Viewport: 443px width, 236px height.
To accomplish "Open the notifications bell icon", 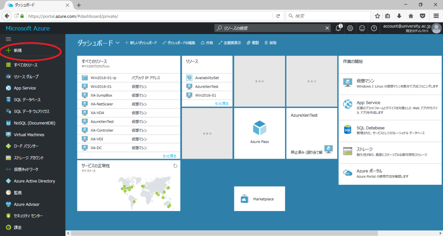I will [338, 28].
